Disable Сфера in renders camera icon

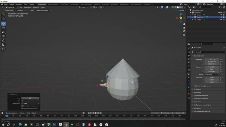pos(224,20)
